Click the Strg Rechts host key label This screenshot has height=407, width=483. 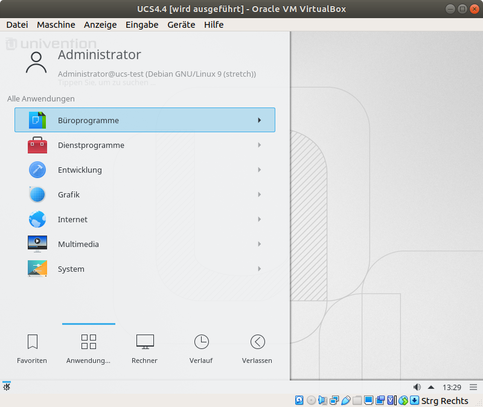pyautogui.click(x=444, y=400)
